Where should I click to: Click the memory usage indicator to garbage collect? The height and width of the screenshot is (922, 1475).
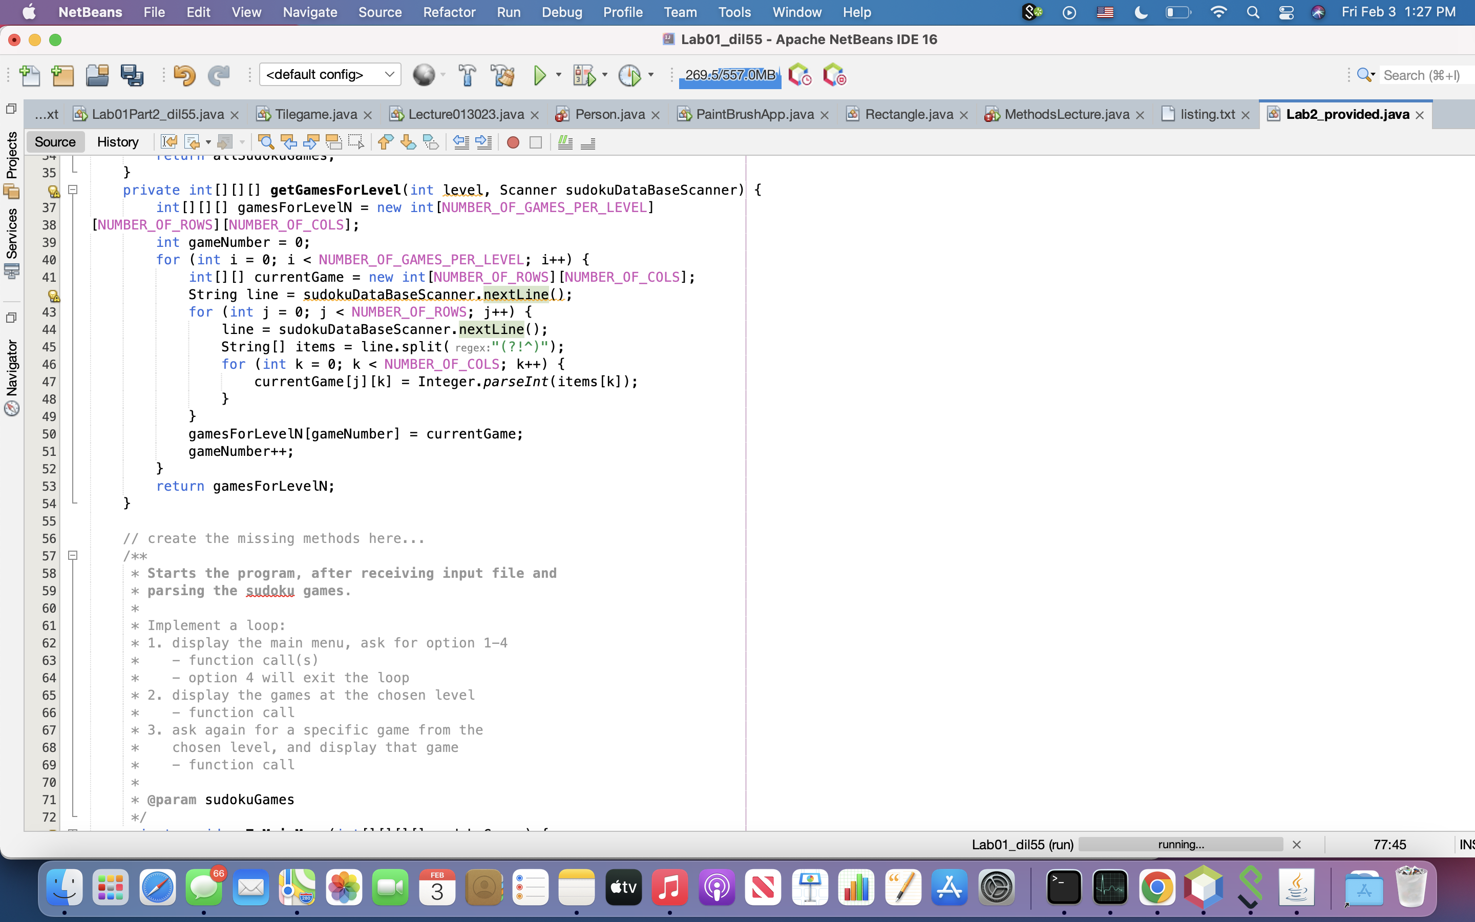[730, 75]
